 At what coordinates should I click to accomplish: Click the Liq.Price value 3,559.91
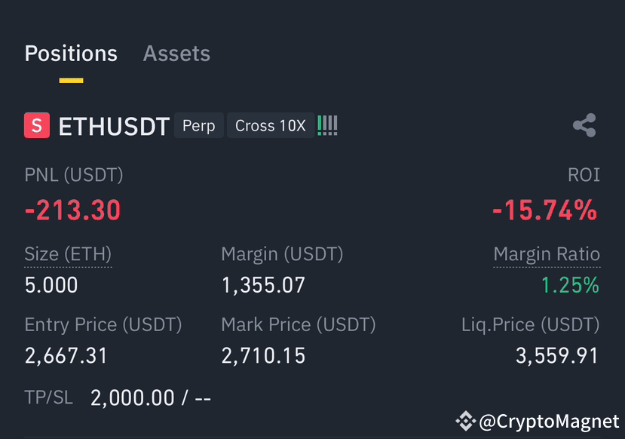pos(556,355)
